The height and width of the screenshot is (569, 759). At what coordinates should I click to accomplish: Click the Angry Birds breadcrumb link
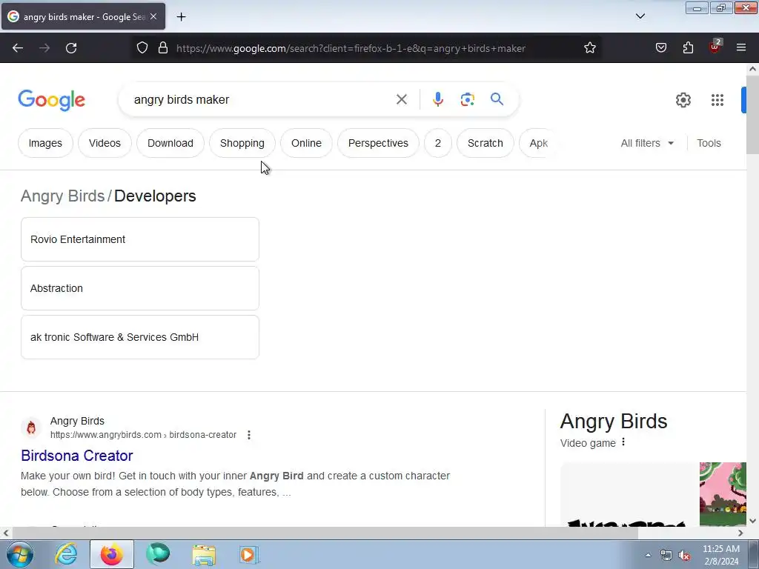tap(62, 196)
